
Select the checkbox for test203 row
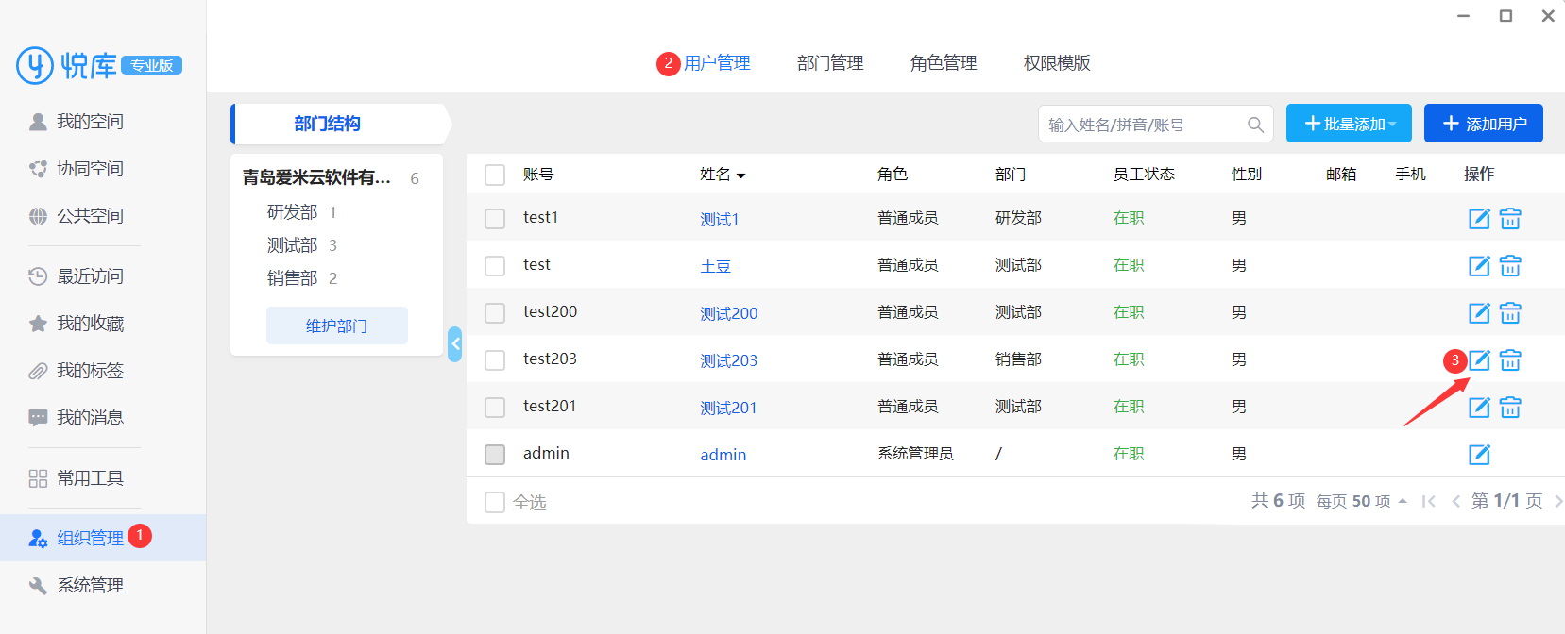495,360
